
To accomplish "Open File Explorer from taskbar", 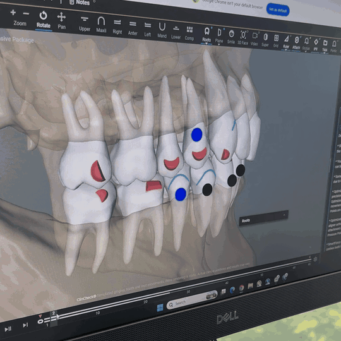I will point(250,285).
